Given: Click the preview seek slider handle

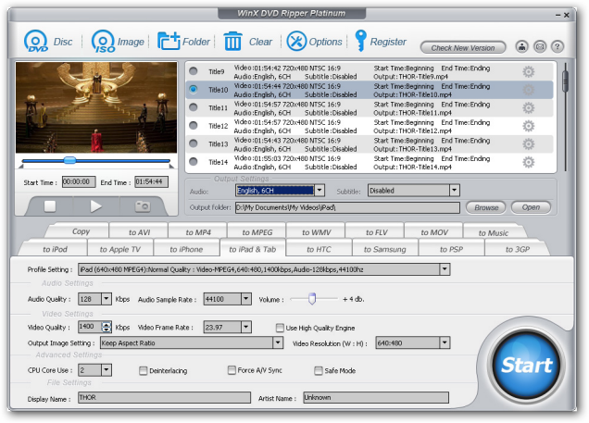Looking at the screenshot, I should pos(69,160).
